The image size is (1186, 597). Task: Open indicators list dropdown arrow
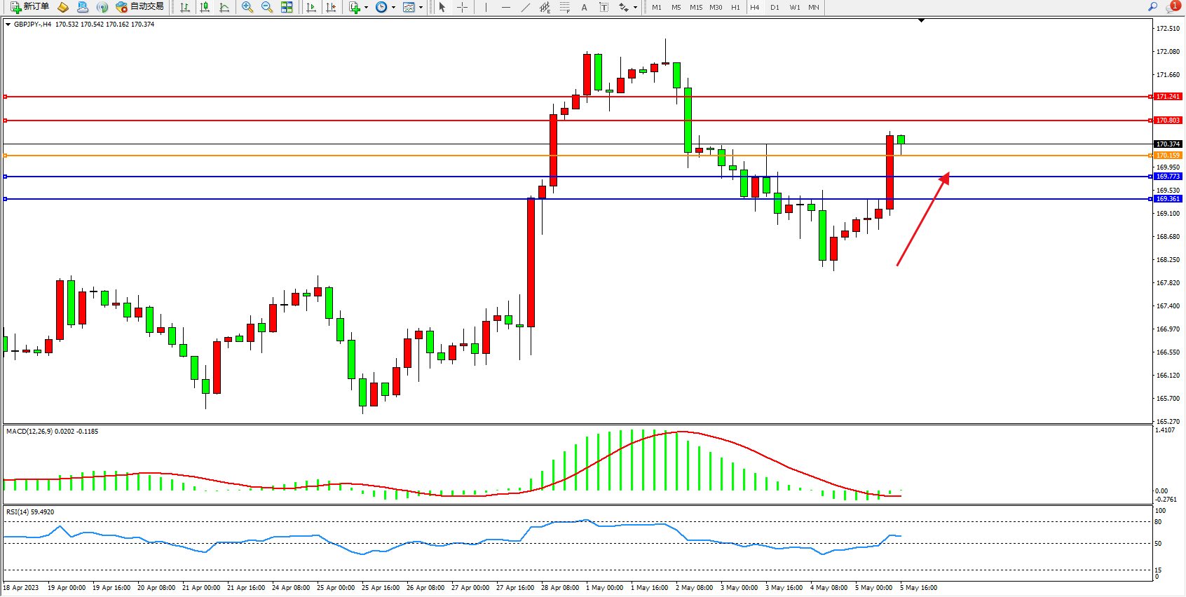point(367,8)
